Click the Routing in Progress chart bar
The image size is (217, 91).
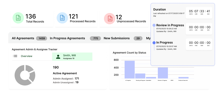(x=140, y=76)
